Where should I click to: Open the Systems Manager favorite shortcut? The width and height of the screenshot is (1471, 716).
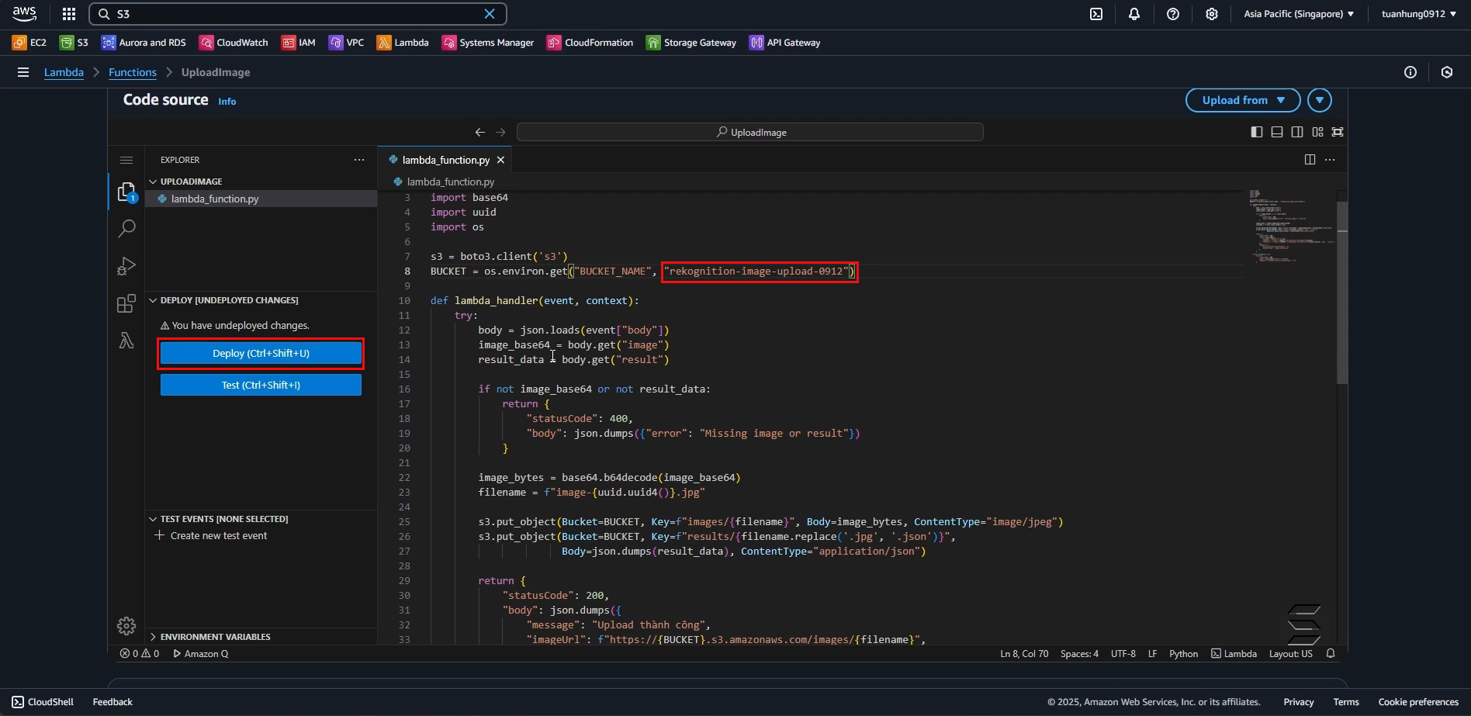click(488, 43)
